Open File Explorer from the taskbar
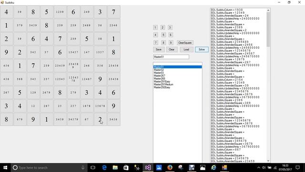Image resolution: width=305 pixels, height=172 pixels. point(115,168)
